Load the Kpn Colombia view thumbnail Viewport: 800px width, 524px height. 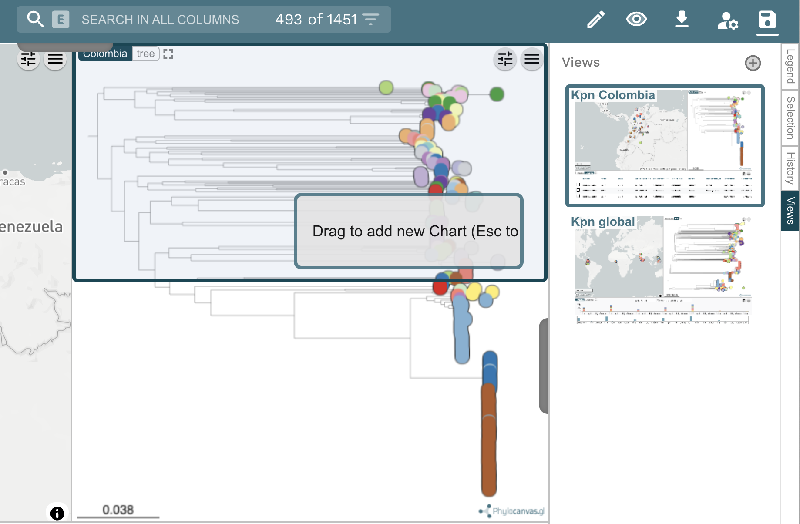click(665, 146)
